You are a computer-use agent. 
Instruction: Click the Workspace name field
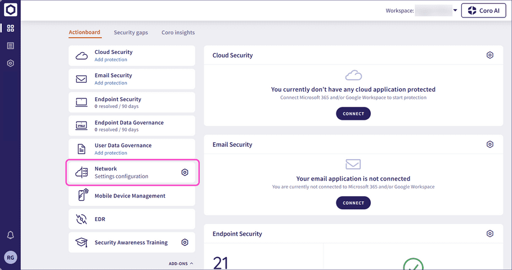click(433, 11)
